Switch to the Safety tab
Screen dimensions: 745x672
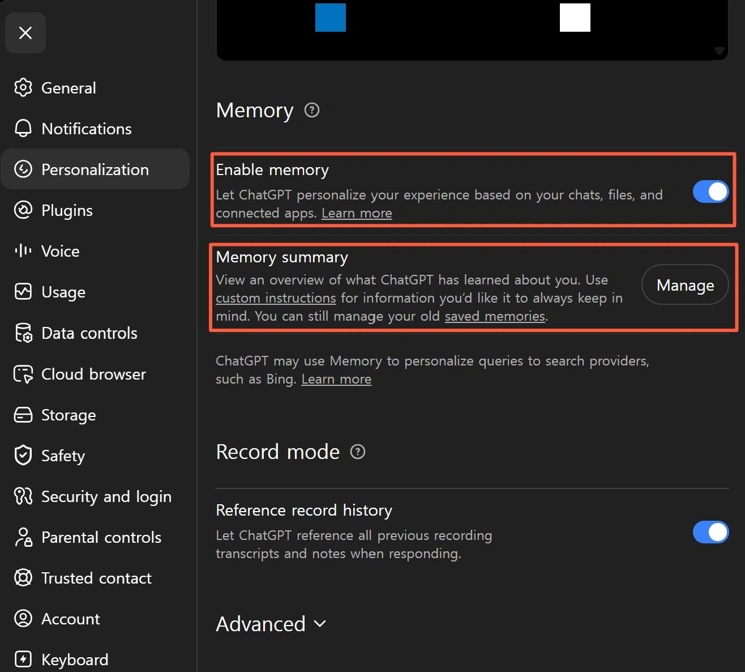point(95,456)
